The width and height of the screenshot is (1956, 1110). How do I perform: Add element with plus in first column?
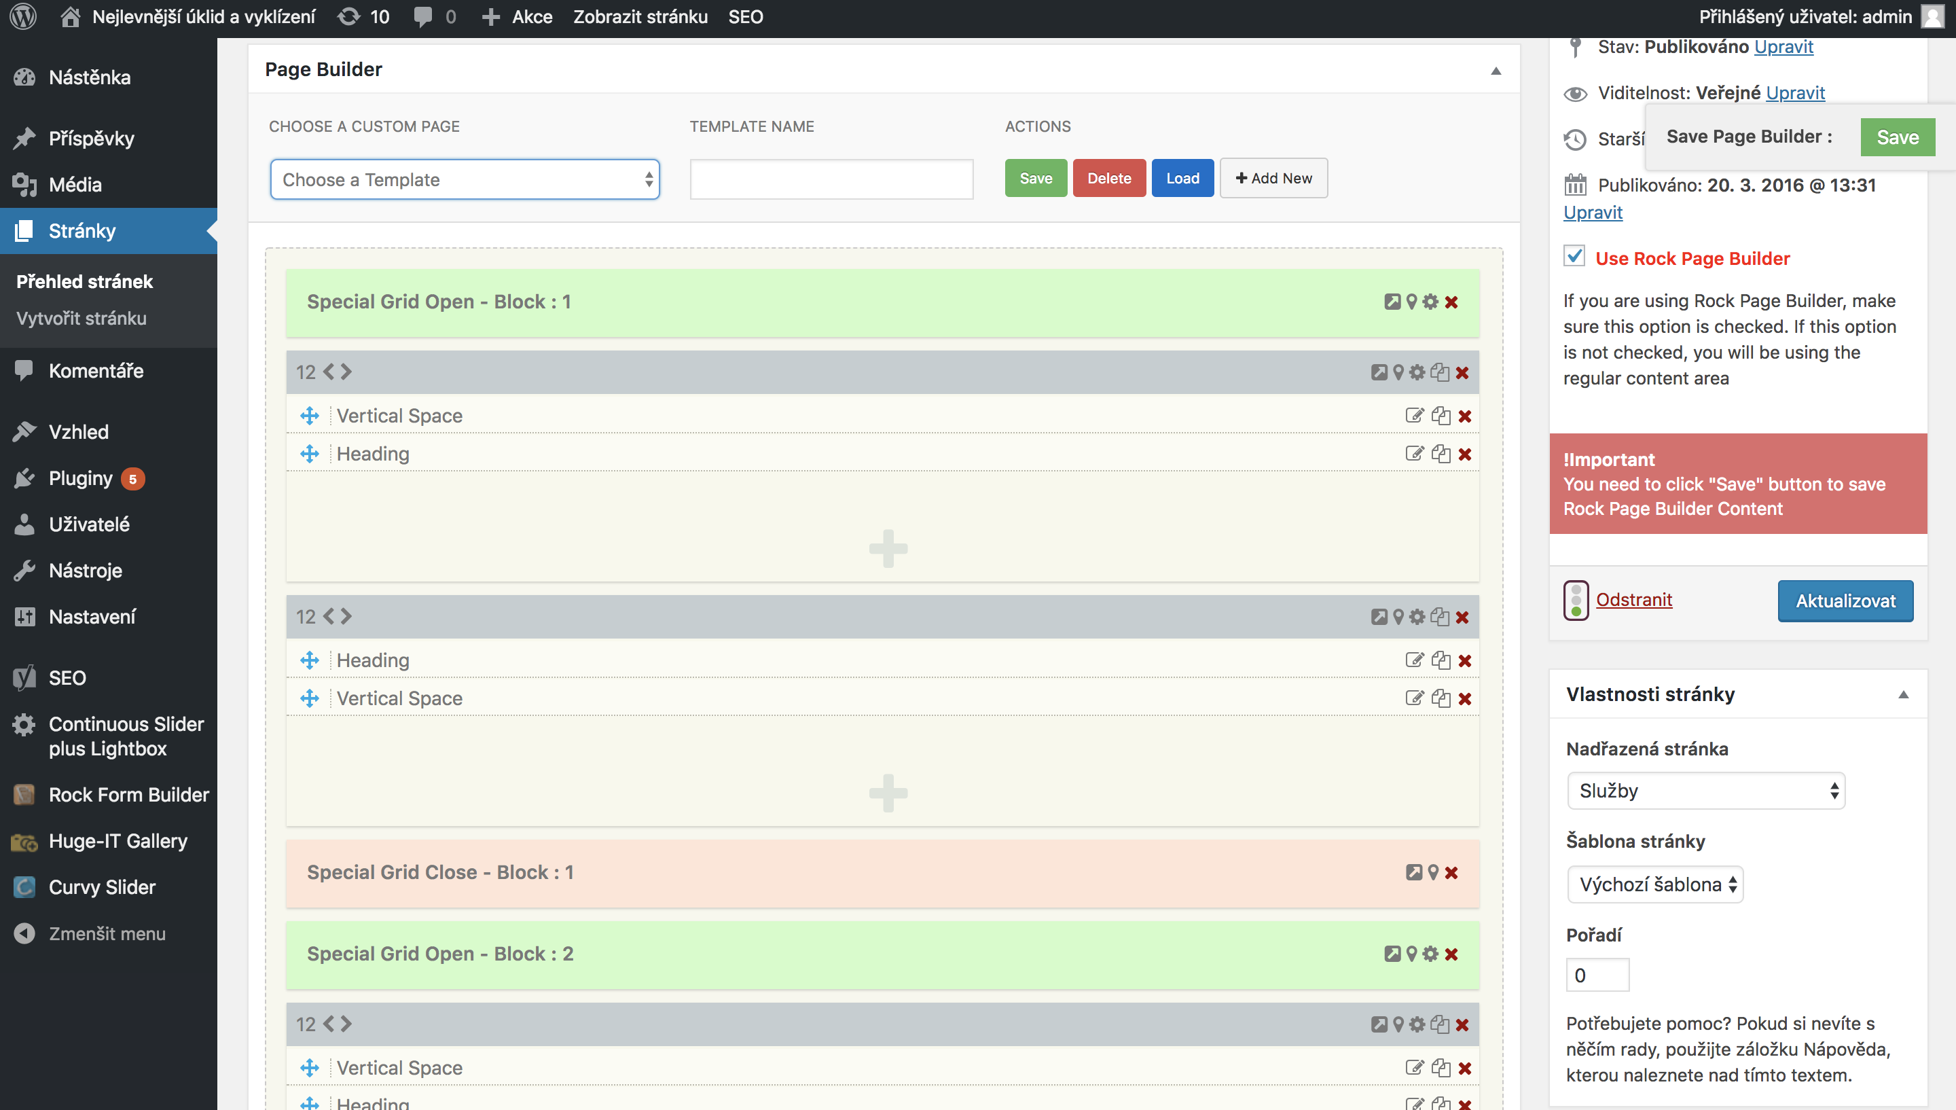click(888, 548)
